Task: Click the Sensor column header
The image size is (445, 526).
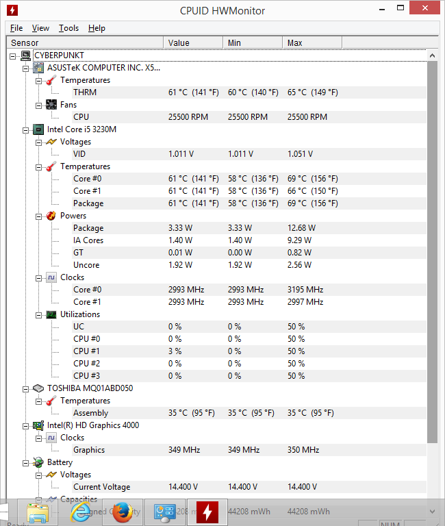Action: tap(85, 43)
